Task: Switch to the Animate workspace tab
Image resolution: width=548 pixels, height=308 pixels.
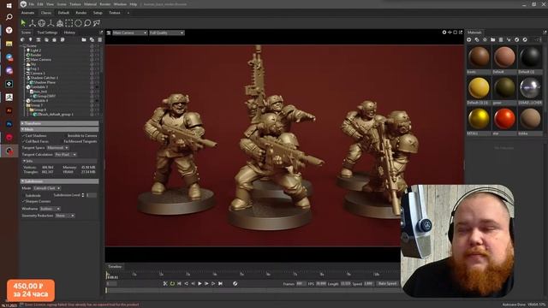Action: tap(27, 13)
